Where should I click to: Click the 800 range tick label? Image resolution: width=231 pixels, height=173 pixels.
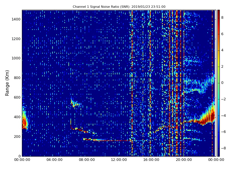(17, 78)
